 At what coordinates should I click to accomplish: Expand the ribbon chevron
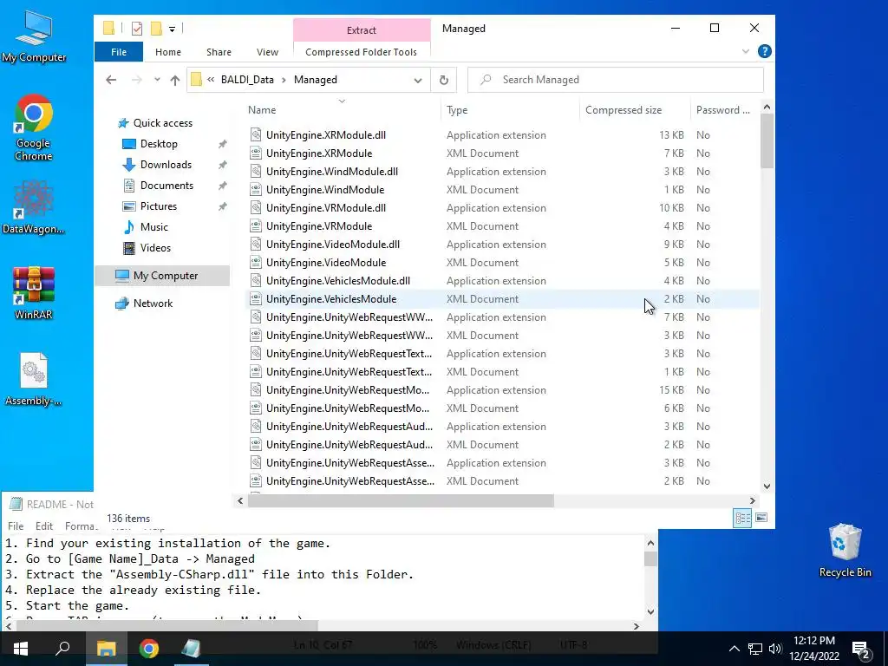tap(745, 51)
